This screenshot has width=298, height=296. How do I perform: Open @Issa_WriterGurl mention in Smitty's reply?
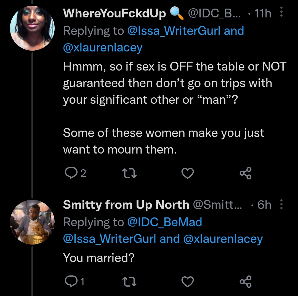tap(110, 239)
